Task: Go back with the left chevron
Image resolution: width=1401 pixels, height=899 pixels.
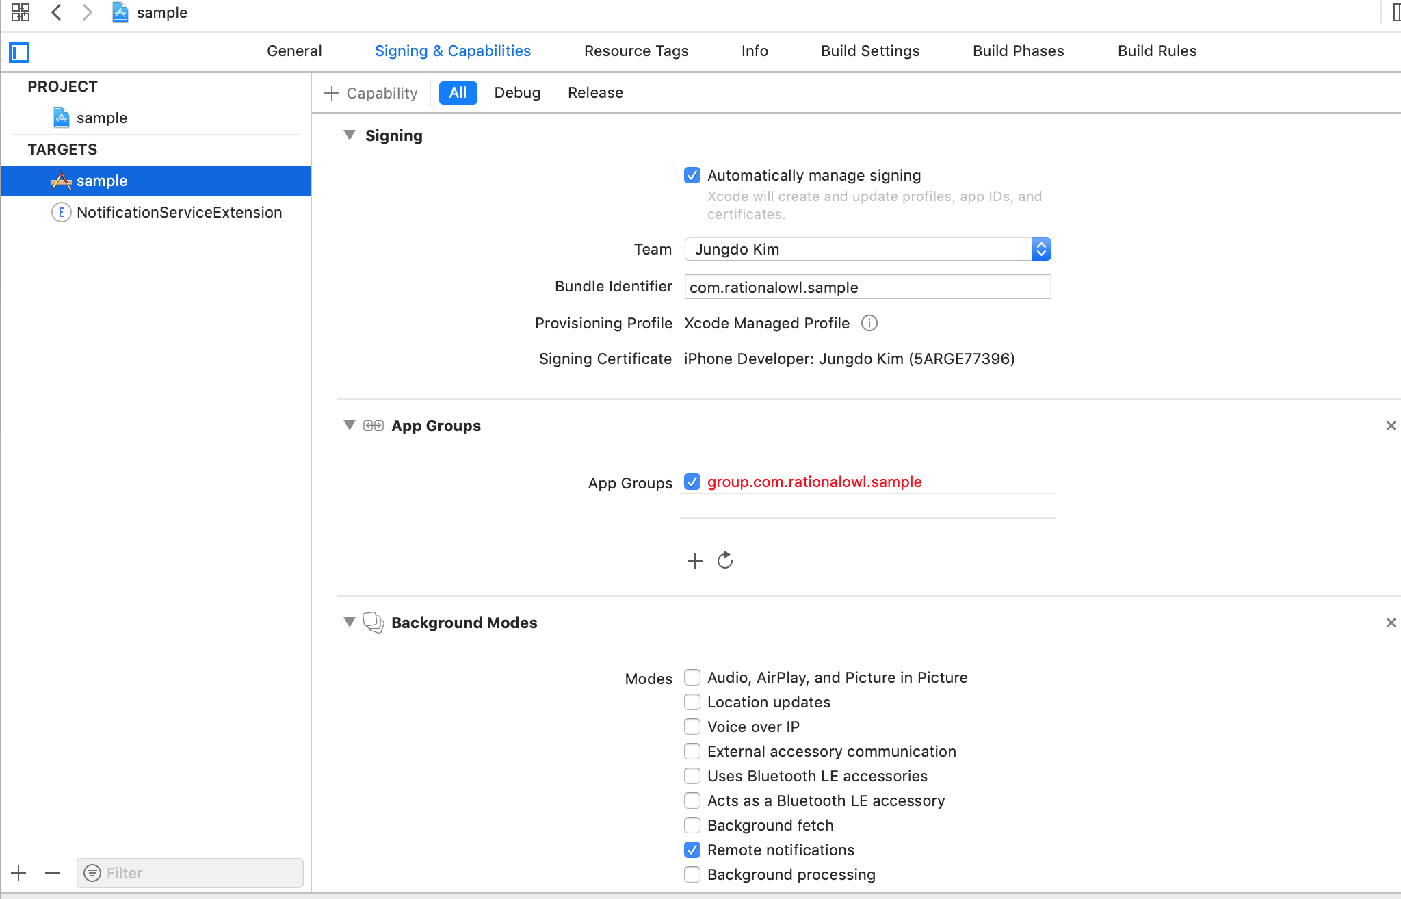Action: tap(57, 12)
